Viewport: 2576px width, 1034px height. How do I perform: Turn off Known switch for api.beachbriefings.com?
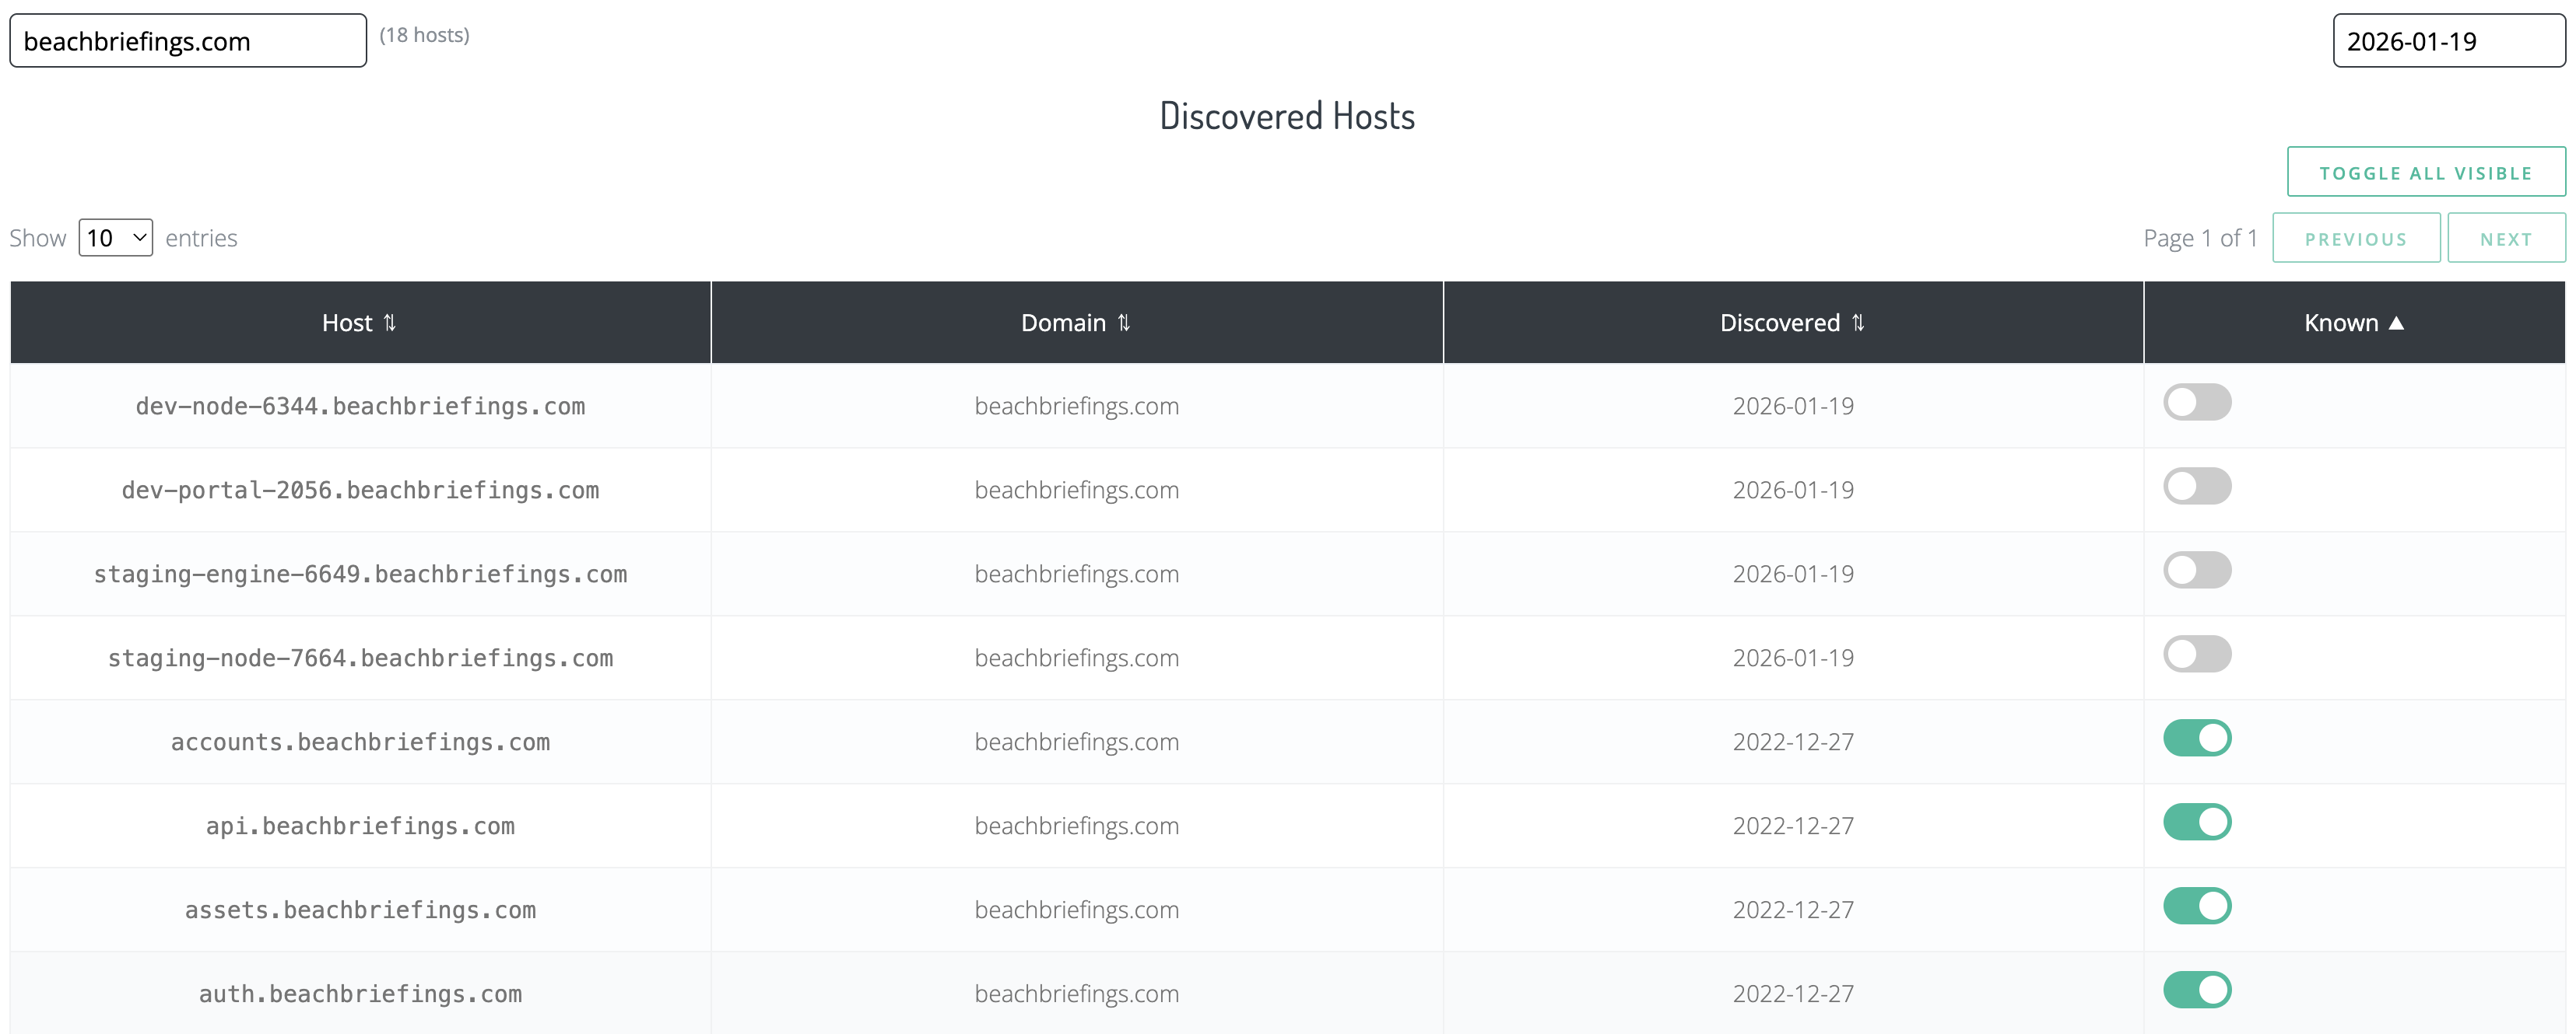pyautogui.click(x=2197, y=823)
